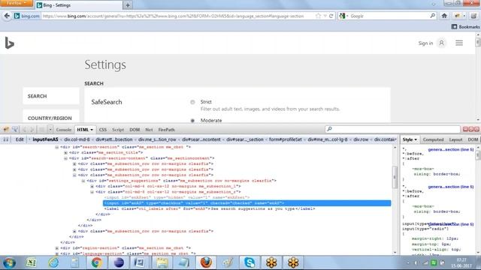The height and width of the screenshot is (270, 481).
Task: Click the Edit button in Firebug
Action: [x=20, y=139]
